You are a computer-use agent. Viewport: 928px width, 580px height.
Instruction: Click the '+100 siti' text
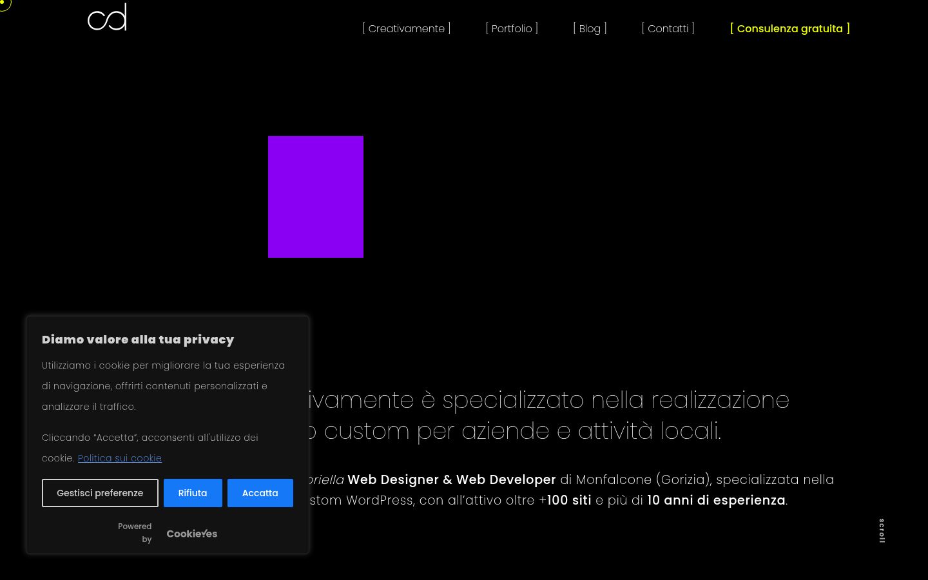[565, 500]
